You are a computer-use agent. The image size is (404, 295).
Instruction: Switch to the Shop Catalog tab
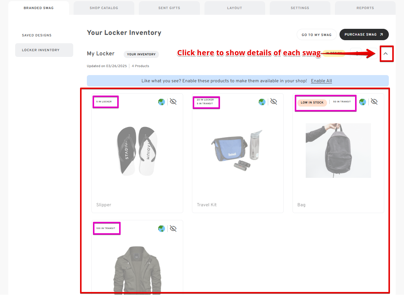pos(104,8)
